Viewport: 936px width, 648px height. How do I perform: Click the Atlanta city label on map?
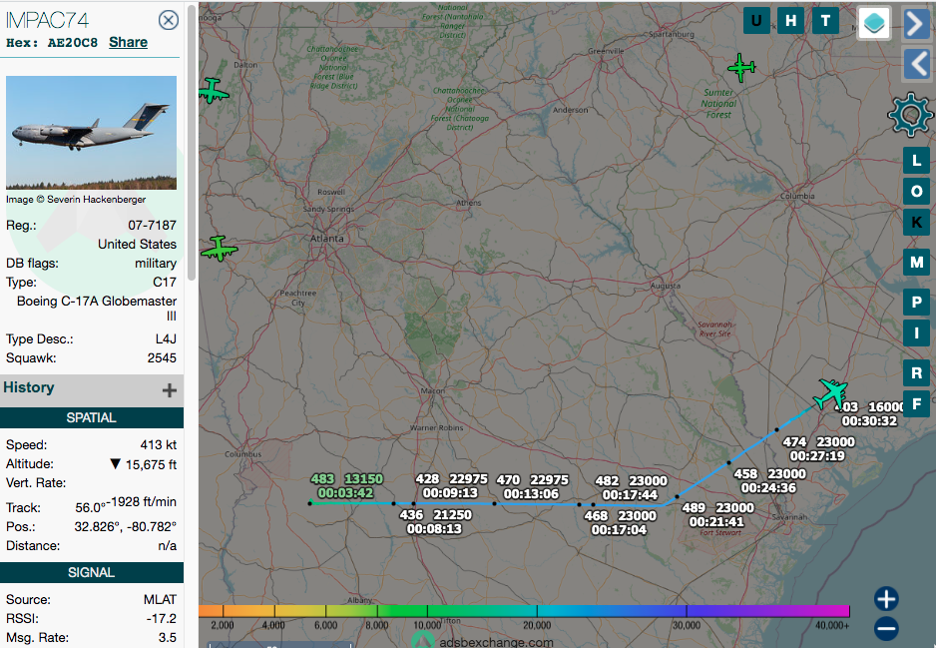tap(327, 239)
